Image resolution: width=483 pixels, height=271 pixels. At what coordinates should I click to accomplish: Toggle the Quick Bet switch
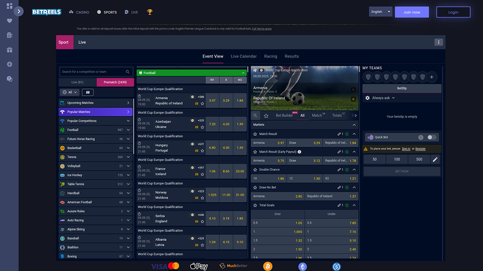(432, 137)
